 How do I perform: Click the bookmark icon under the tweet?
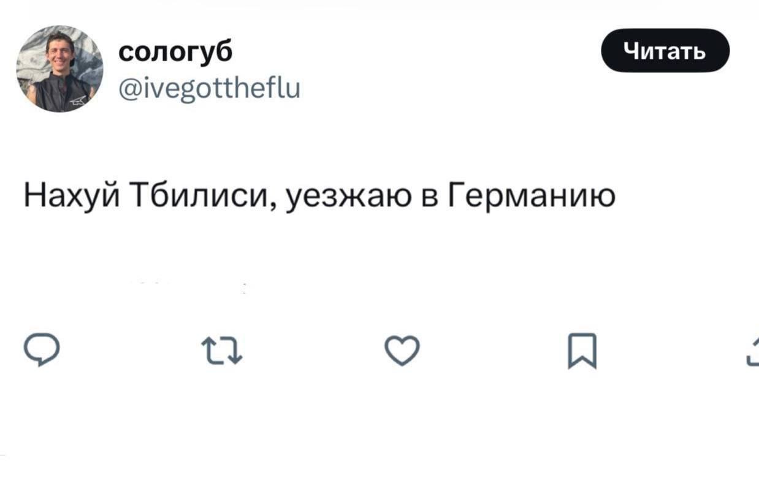(x=582, y=351)
